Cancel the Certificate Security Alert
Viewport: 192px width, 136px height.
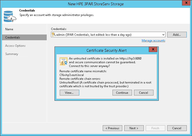click(x=143, y=93)
